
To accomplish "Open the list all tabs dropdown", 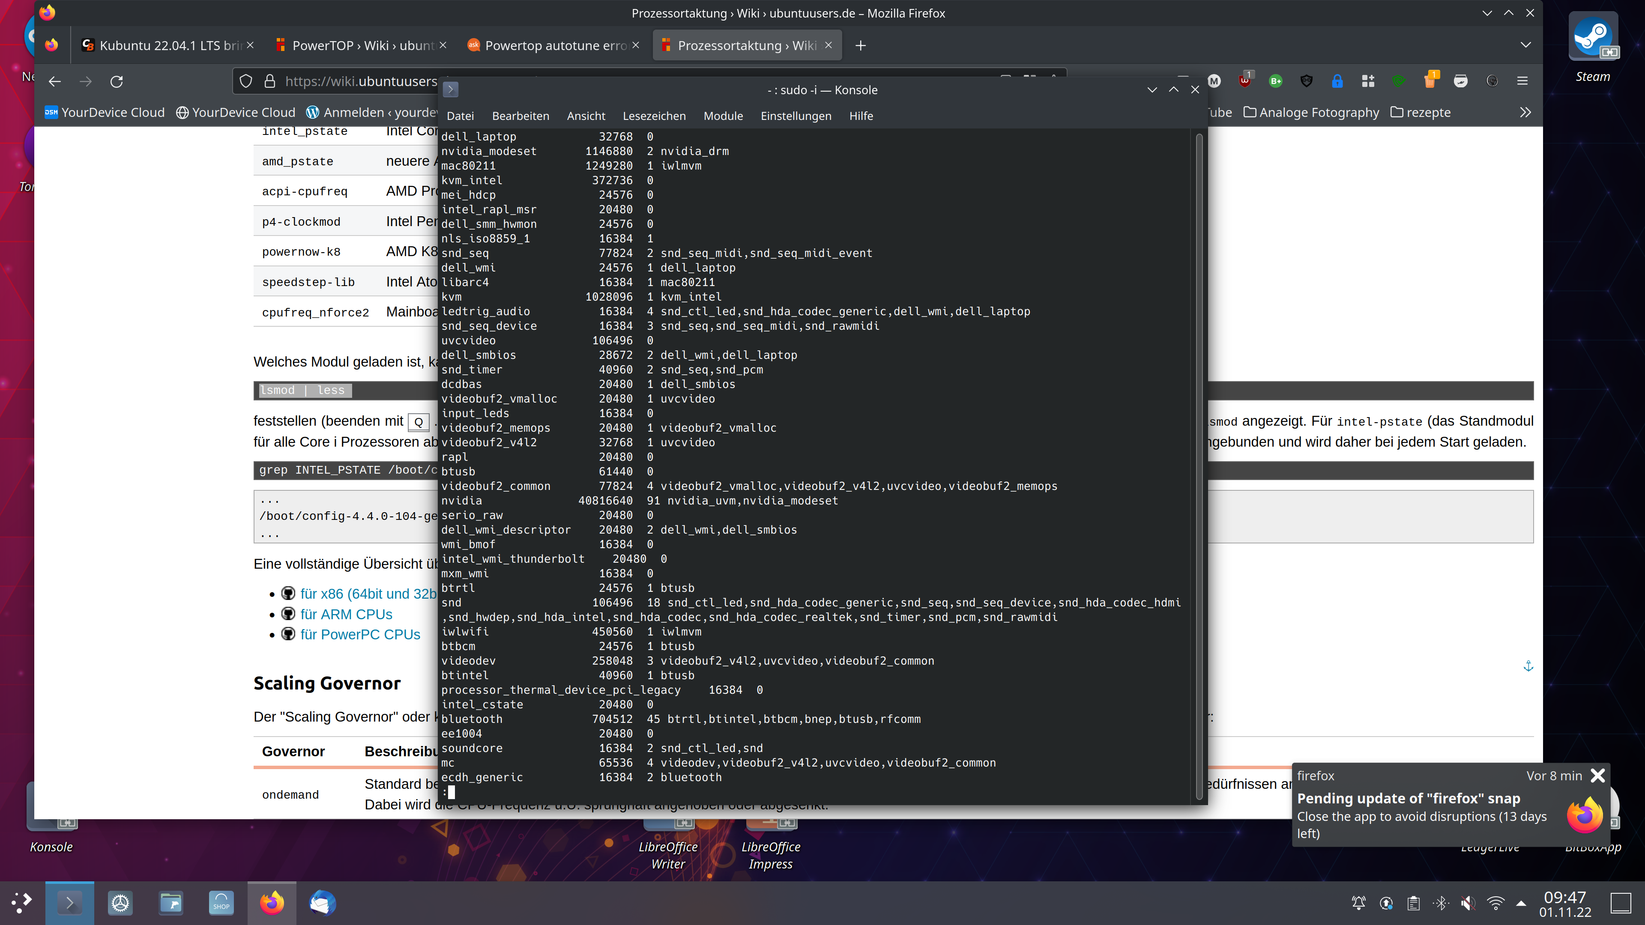I will pos(1525,45).
